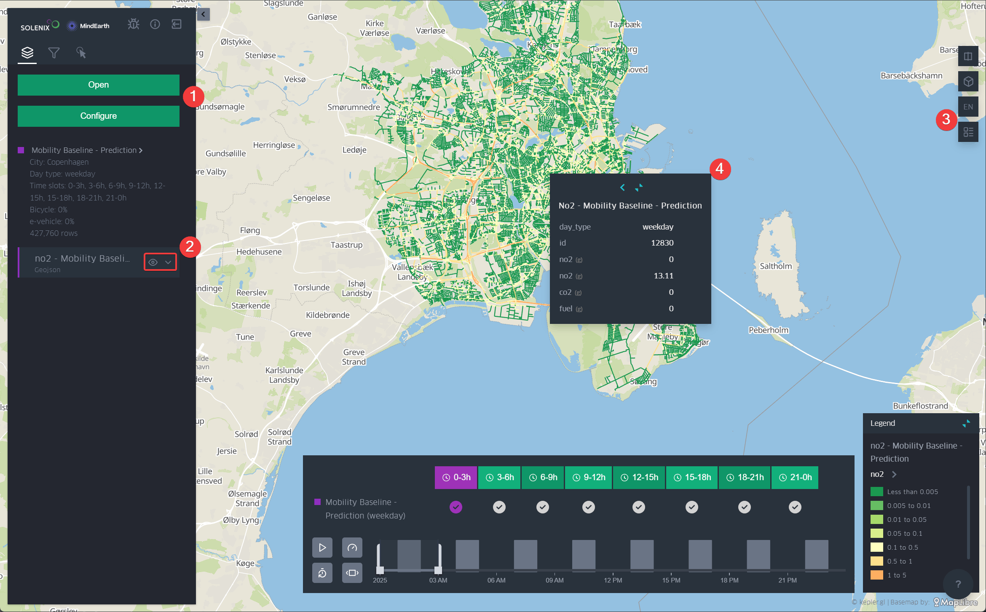Expand no2 legend chevron
The height and width of the screenshot is (612, 986).
point(894,474)
